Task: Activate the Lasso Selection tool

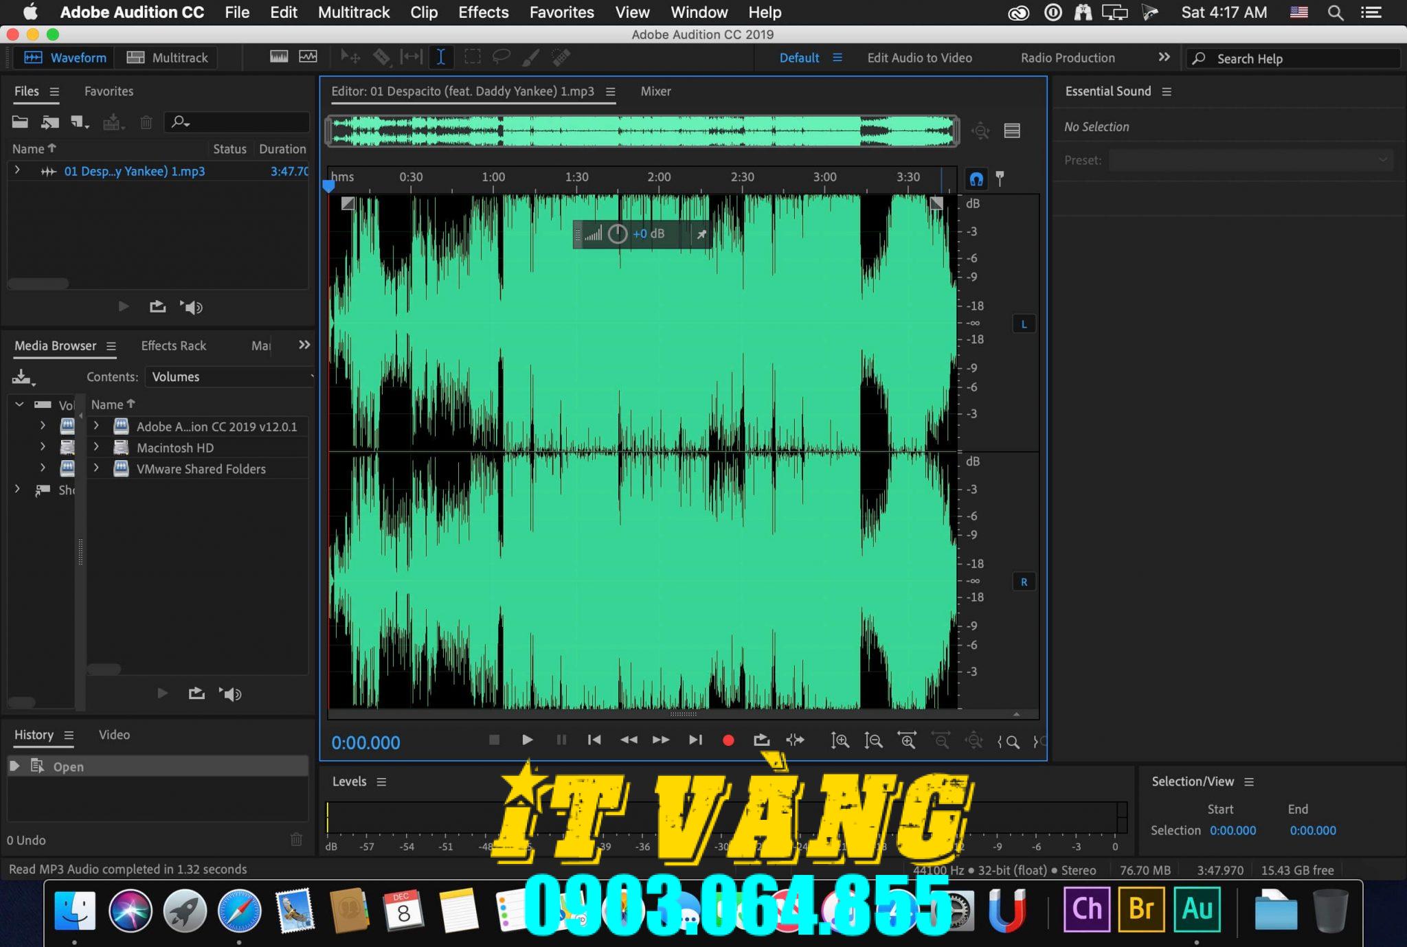Action: [x=502, y=57]
